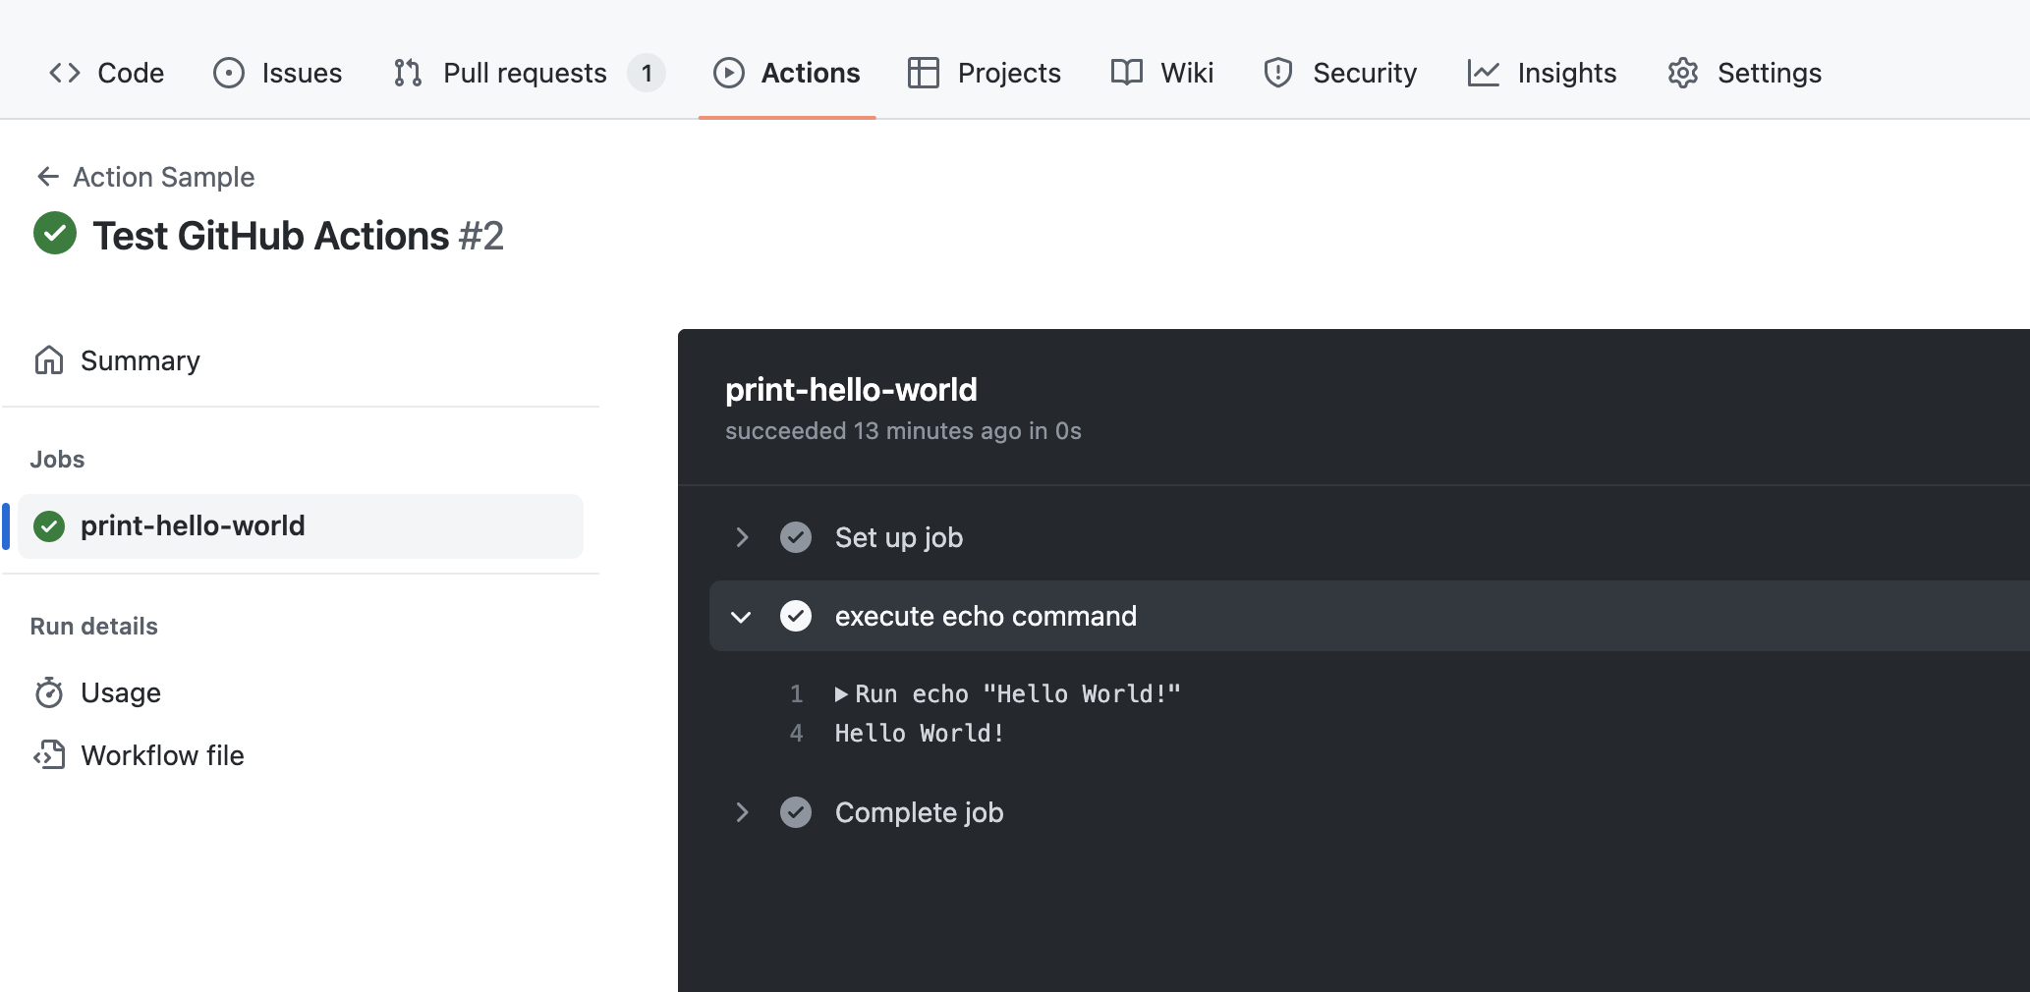Viewport: 2030px width, 992px height.
Task: Collapse the execute echo command step
Action: [742, 617]
